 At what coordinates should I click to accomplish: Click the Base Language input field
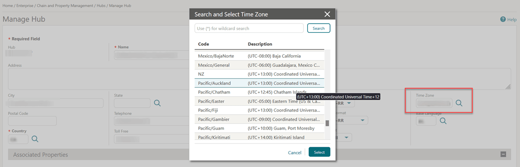426,121
